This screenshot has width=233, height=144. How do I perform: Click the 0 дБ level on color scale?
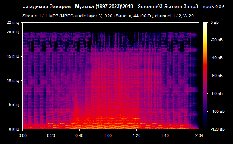[x=215, y=23]
